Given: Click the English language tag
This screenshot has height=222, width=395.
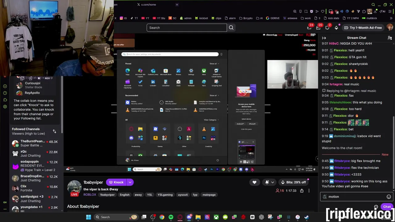Looking at the screenshot, I should (x=125, y=195).
